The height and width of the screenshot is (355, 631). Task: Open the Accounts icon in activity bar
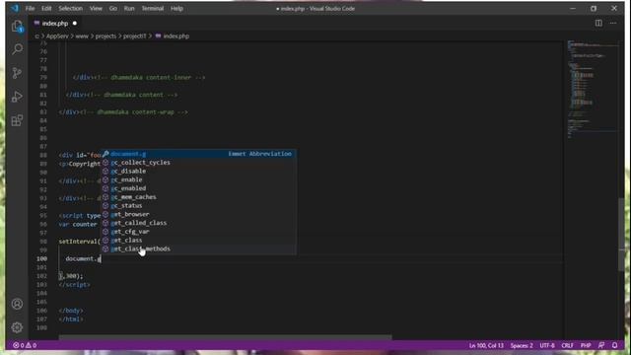[x=17, y=304]
